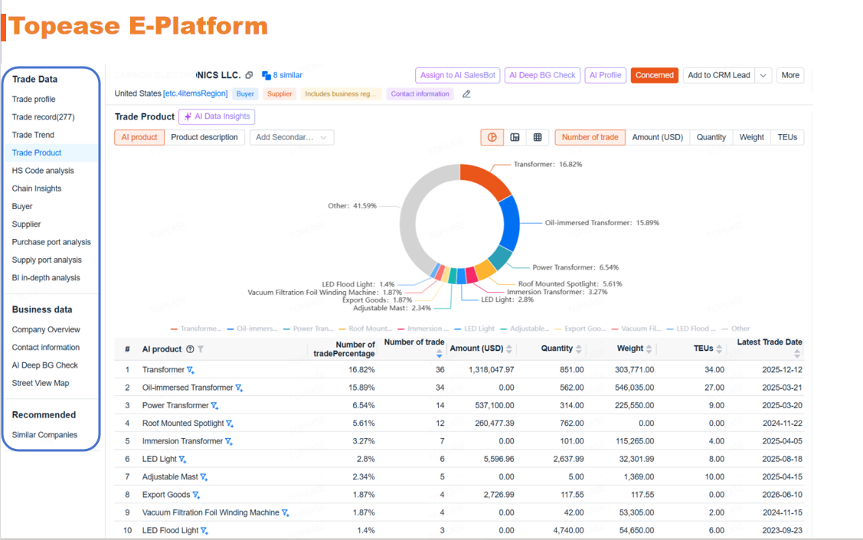
Task: Click filter icon next to LED Light row
Action: 183,459
